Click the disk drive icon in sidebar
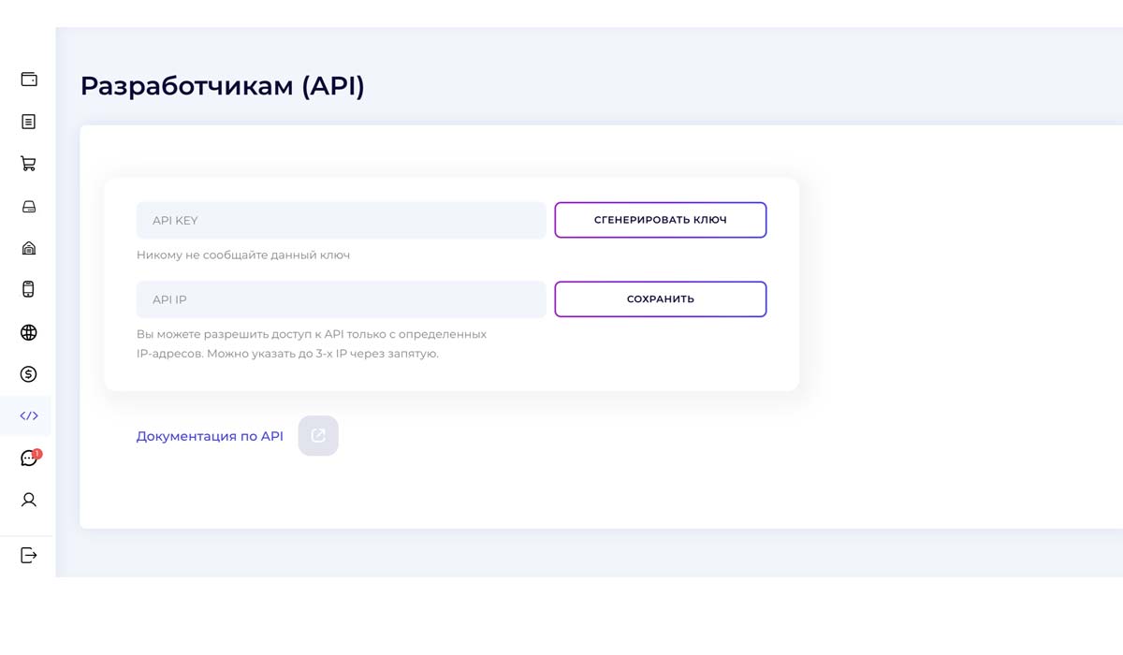This screenshot has height=655, width=1123. (x=29, y=207)
